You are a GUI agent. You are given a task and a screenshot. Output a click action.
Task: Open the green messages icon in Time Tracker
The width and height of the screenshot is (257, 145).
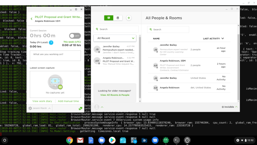[81, 108]
